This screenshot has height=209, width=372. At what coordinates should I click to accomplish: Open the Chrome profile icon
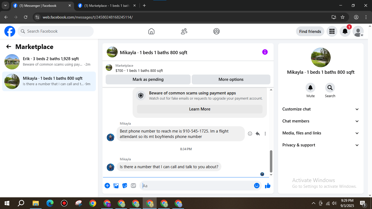[x=356, y=17]
